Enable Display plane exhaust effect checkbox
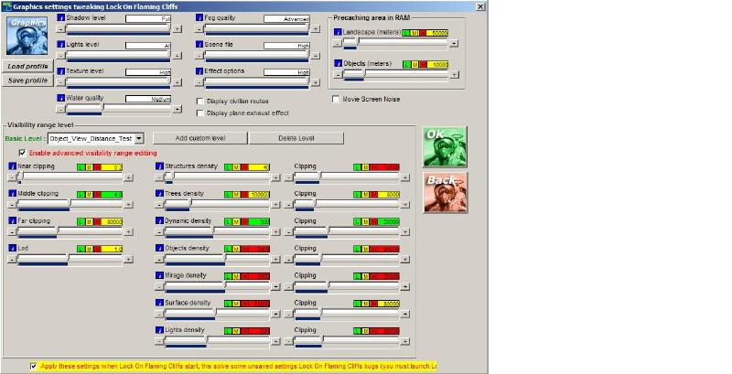The width and height of the screenshot is (732, 374). click(x=199, y=113)
